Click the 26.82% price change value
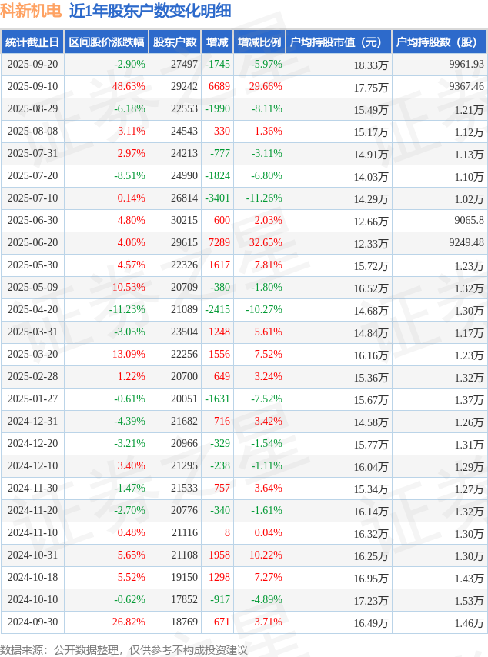The height and width of the screenshot is (657, 488). pos(129,622)
